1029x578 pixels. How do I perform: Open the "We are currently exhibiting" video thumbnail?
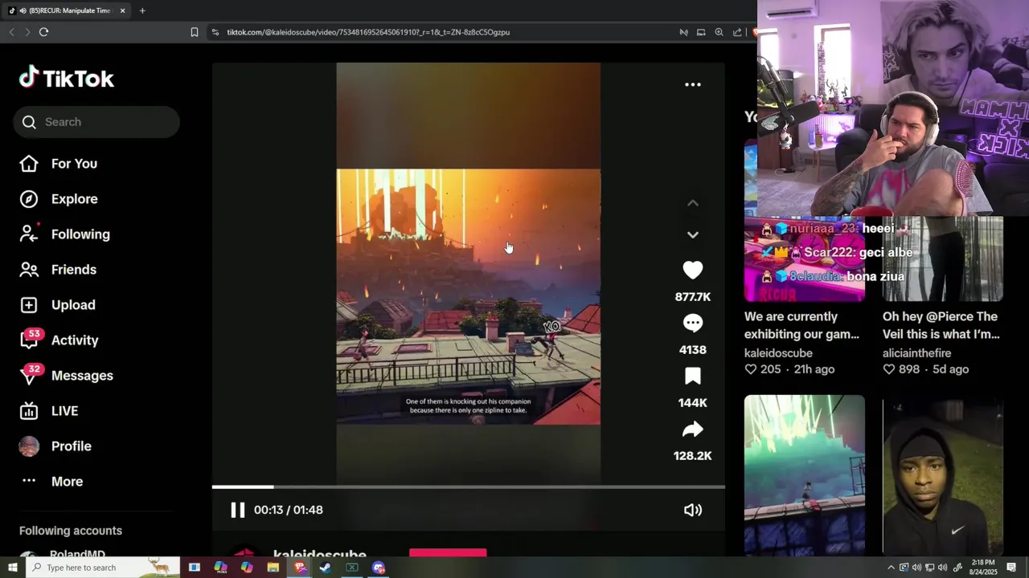click(804, 258)
